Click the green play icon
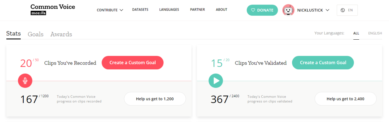Screen dimensions: 389x122 216,81
